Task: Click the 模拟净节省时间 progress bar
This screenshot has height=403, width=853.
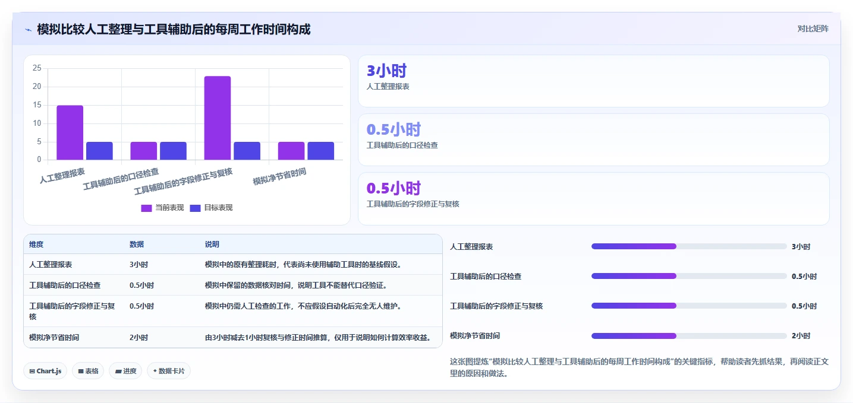Action: pos(689,335)
